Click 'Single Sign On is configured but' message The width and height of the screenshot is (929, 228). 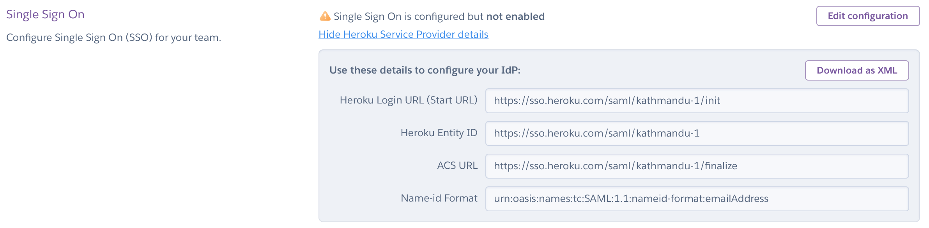(408, 16)
